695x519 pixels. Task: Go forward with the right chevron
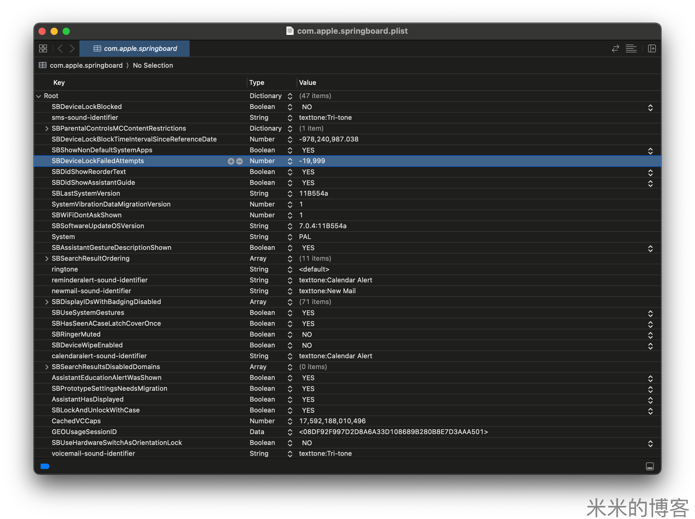(72, 48)
